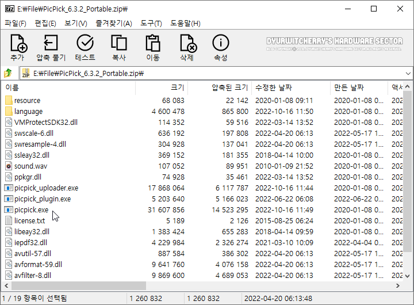Image resolution: width=414 pixels, height=305 pixels.
Task: Click ppkgr.dll size 74 928
Action: 173,177
